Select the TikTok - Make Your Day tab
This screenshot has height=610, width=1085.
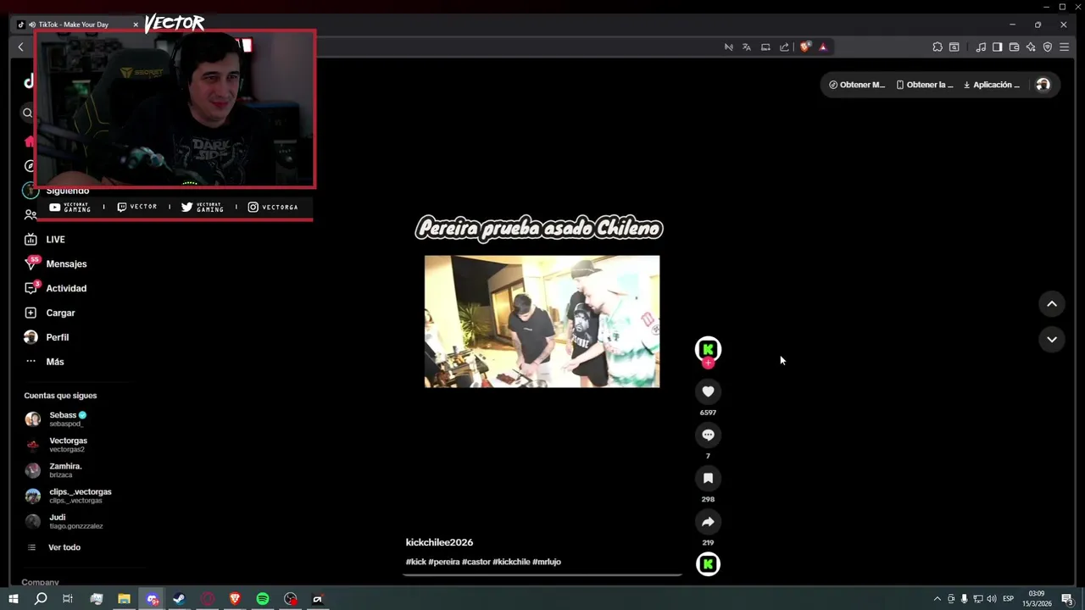click(x=78, y=25)
